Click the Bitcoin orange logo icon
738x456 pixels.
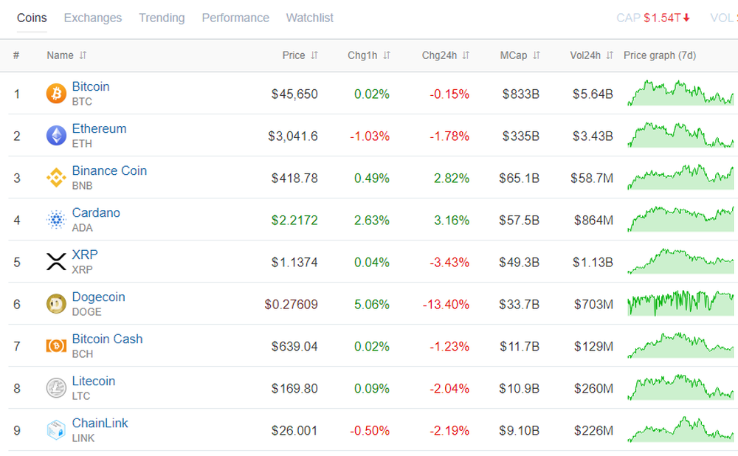[x=56, y=94]
